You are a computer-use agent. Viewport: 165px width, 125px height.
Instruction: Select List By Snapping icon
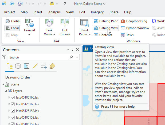[x=44, y=66]
